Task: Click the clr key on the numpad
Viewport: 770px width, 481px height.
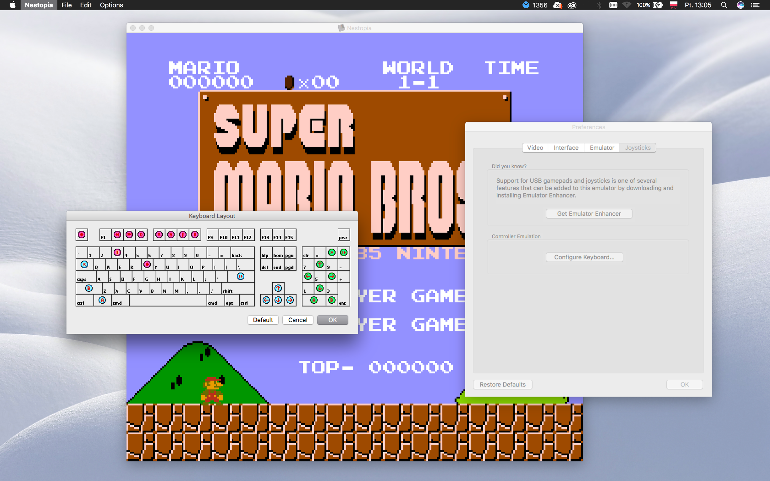Action: pos(308,252)
